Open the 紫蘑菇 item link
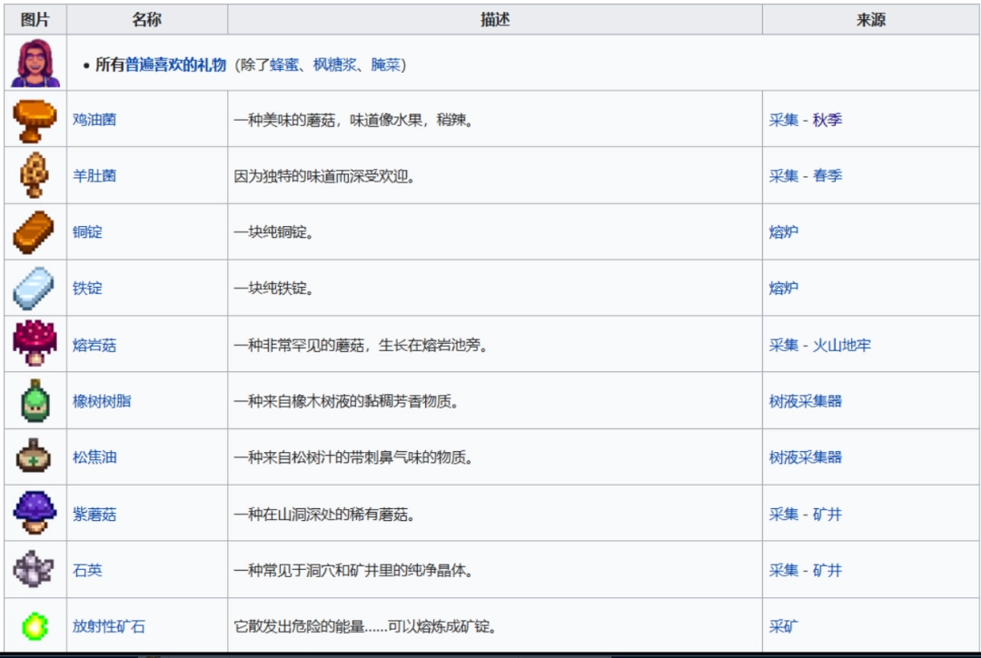The width and height of the screenshot is (981, 658). click(94, 515)
